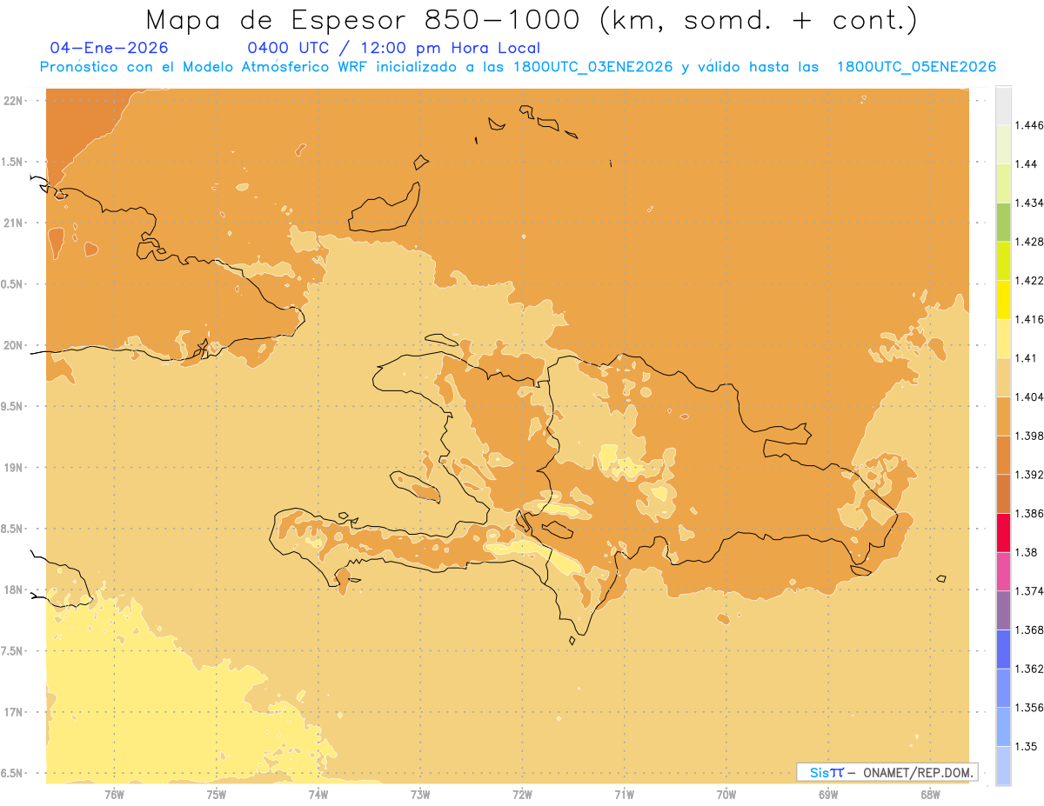
Task: Click the '1.398' colorbar value
Action: [1028, 436]
